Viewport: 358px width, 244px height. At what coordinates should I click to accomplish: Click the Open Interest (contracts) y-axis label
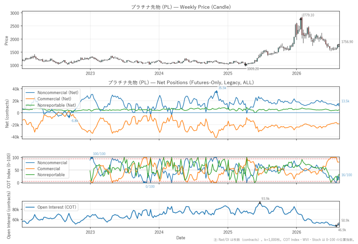click(x=9, y=215)
